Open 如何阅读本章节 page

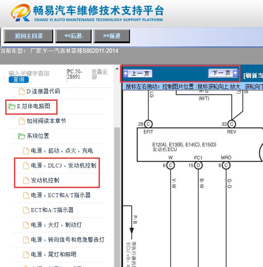[x=46, y=121]
